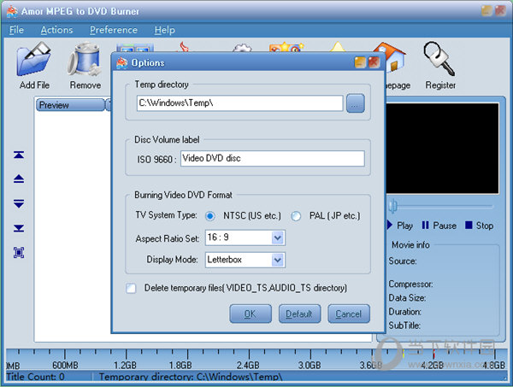Open the File menu
This screenshot has width=513, height=387.
[x=16, y=30]
